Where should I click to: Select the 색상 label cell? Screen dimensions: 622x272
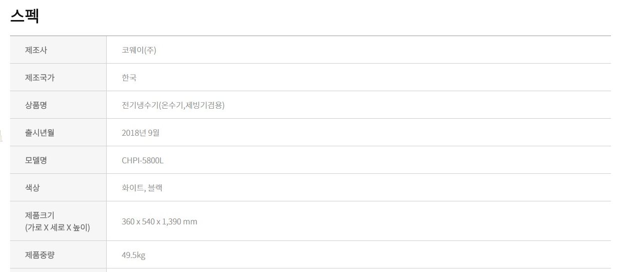[x=58, y=187]
